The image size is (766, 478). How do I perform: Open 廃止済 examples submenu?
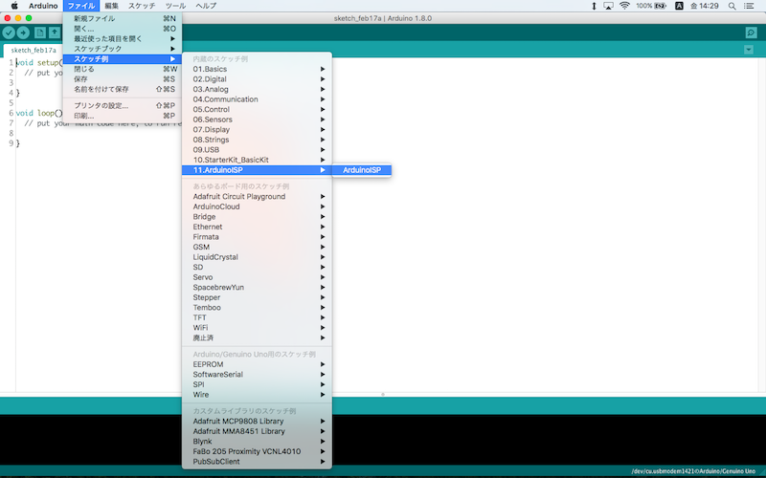coord(257,337)
